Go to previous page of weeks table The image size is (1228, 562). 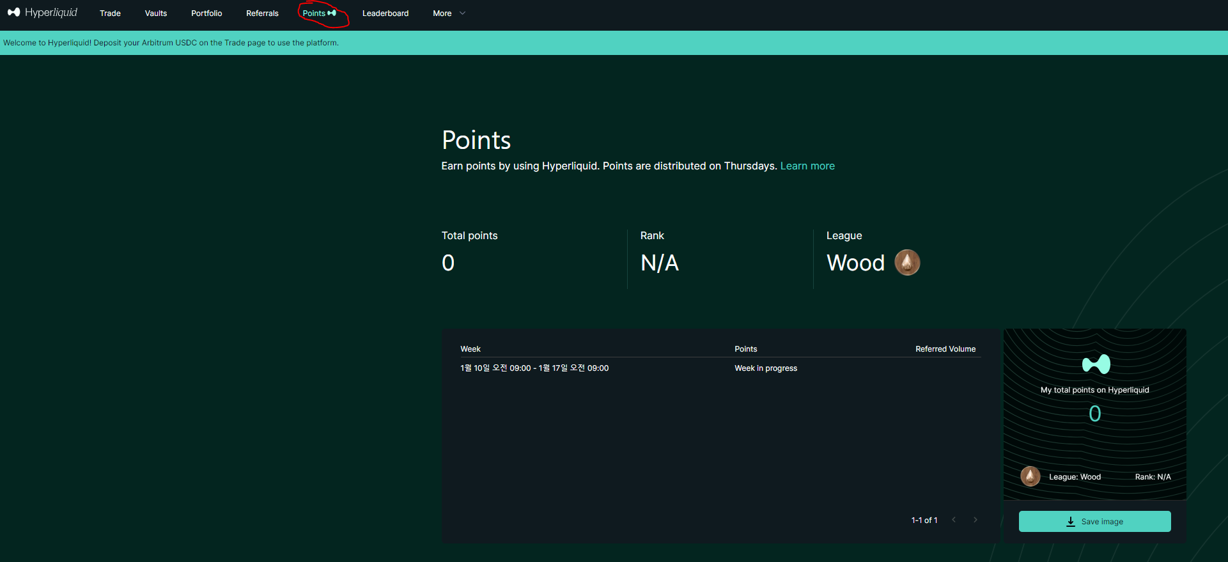pyautogui.click(x=954, y=520)
